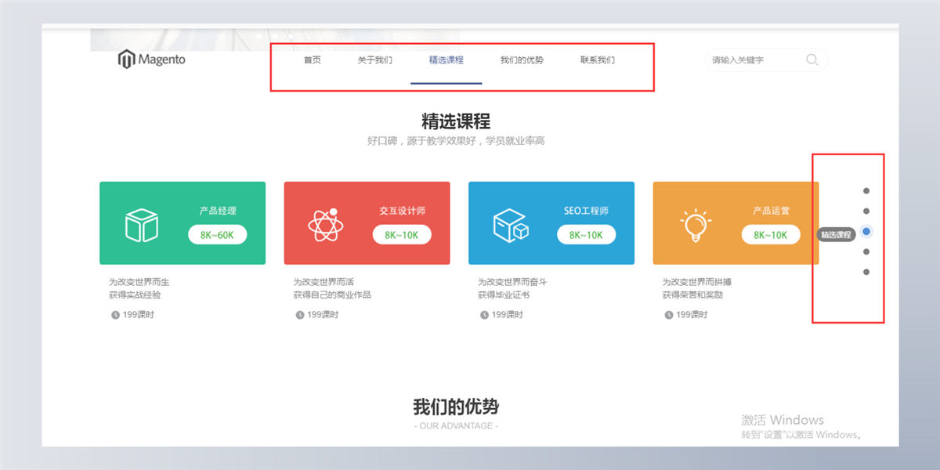Select the box icon on SEO工程师 card
This screenshot has height=470, width=940.
pyautogui.click(x=510, y=222)
